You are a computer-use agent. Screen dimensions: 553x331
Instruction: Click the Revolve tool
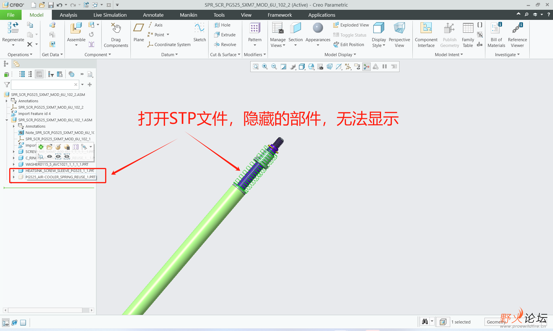[x=225, y=45]
